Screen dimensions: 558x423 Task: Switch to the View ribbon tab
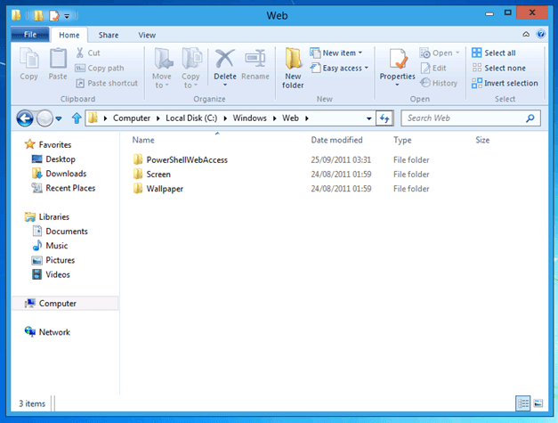(x=148, y=35)
